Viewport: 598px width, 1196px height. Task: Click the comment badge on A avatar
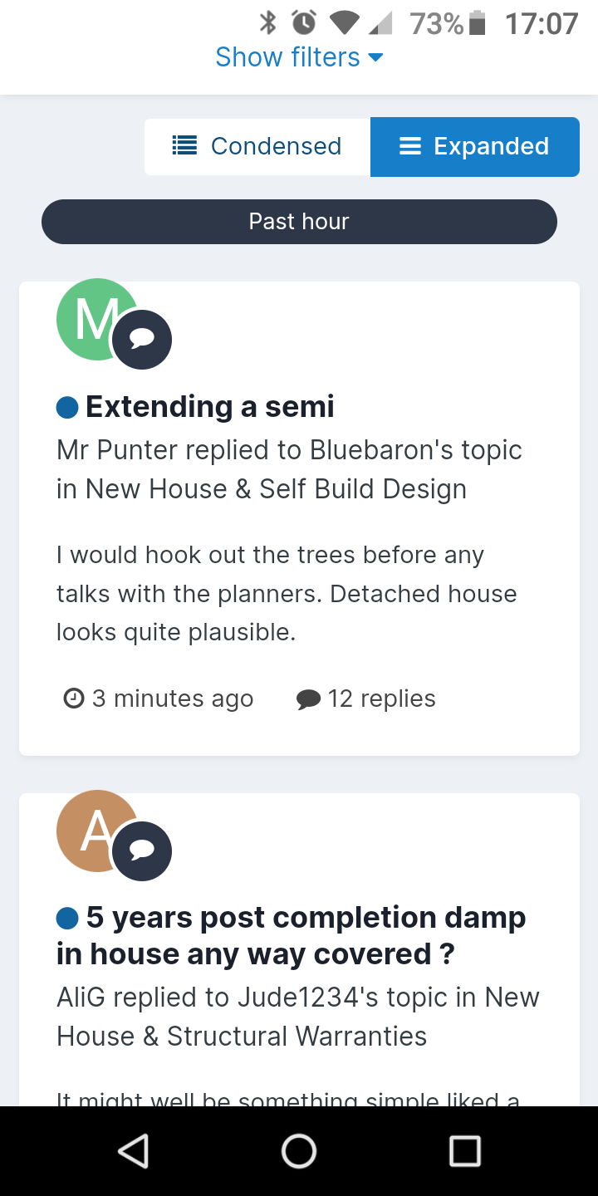(142, 851)
